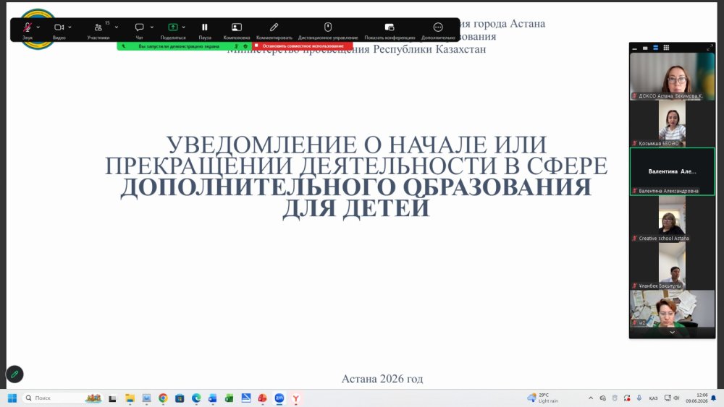This screenshot has height=407, width=724.
Task: Open the Windows Start menu
Action: click(12, 398)
